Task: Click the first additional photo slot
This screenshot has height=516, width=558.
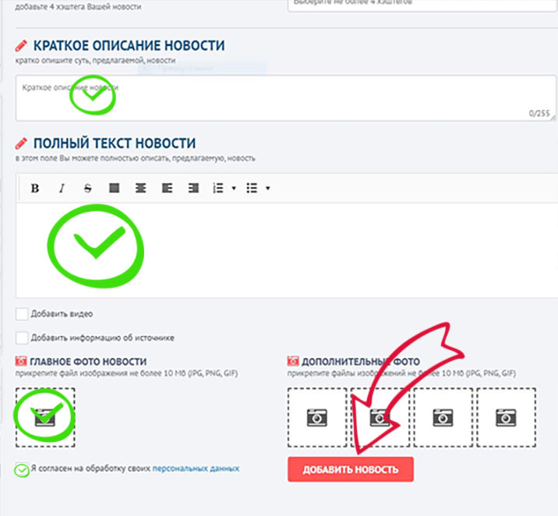Action: (x=316, y=418)
